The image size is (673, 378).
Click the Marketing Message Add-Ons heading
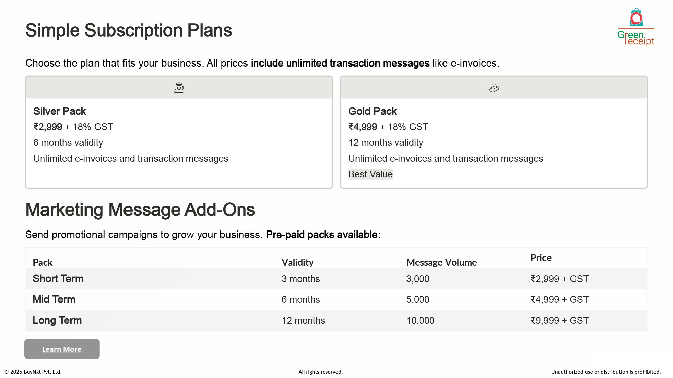140,210
